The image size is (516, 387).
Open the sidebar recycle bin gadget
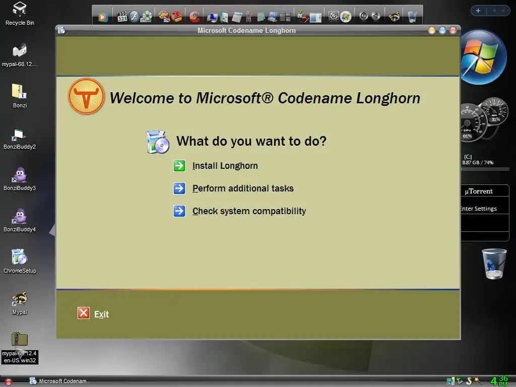(494, 264)
